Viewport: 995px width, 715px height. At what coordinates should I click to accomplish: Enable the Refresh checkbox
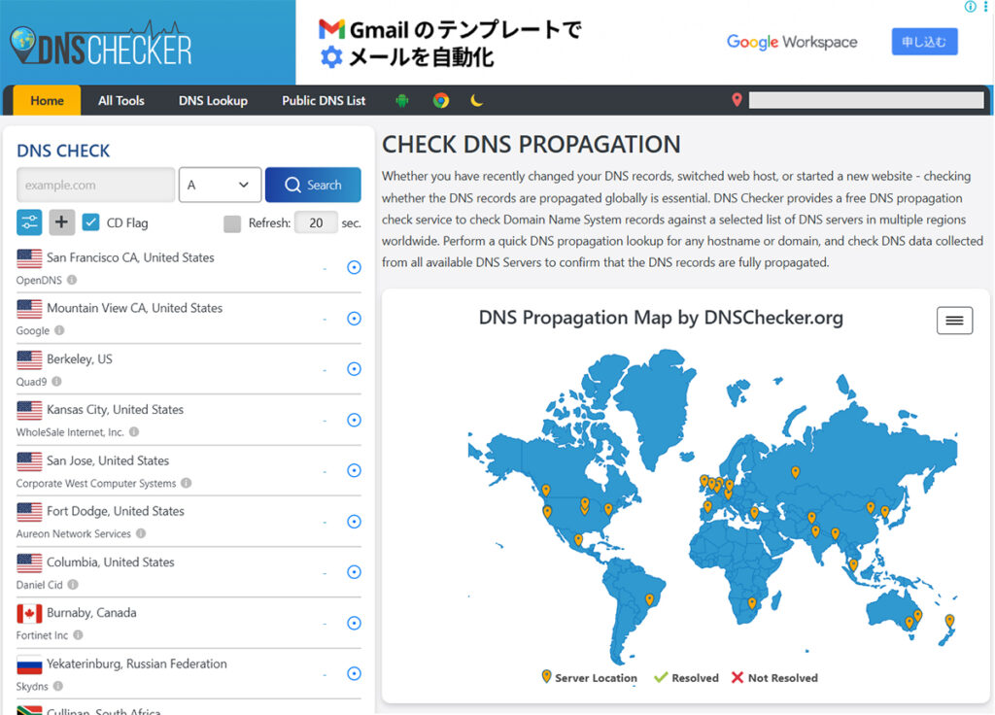click(232, 223)
